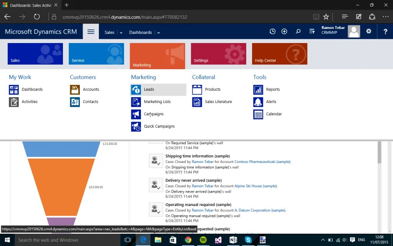
Task: Open the Sales Literature icon
Action: click(197, 102)
